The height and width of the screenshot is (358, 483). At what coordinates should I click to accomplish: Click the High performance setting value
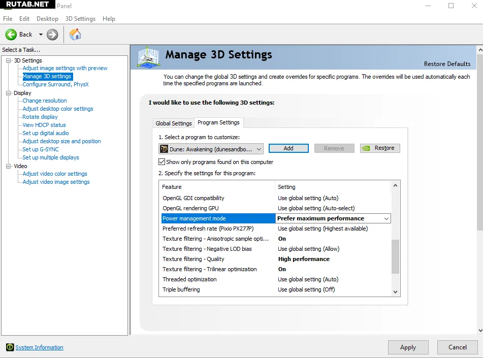304,259
